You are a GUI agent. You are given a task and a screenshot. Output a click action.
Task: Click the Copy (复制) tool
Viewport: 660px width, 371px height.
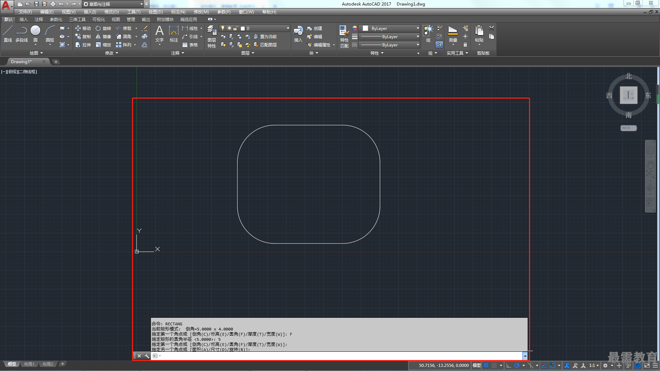click(x=83, y=36)
